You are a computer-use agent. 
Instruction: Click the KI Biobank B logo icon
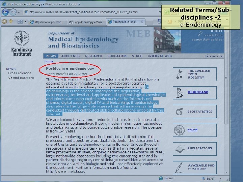pos(179,93)
